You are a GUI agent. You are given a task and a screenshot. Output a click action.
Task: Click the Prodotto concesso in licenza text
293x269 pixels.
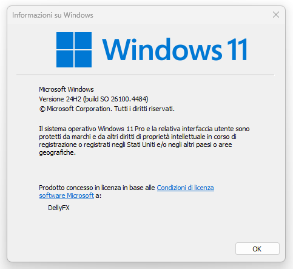[x=79, y=188]
